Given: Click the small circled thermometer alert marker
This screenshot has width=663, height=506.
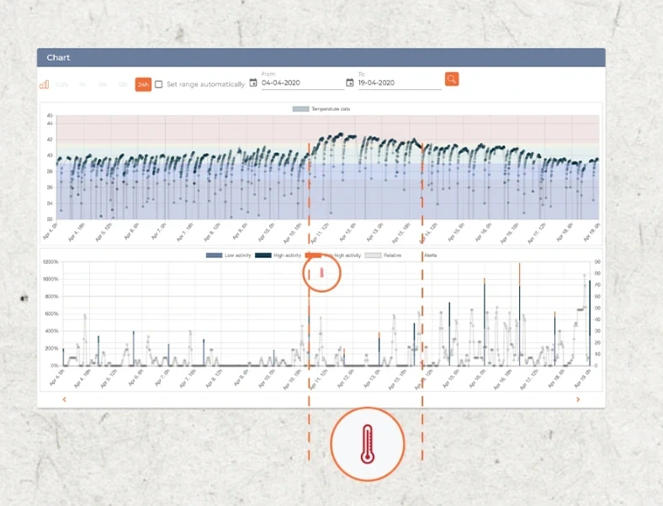Looking at the screenshot, I should click(321, 272).
